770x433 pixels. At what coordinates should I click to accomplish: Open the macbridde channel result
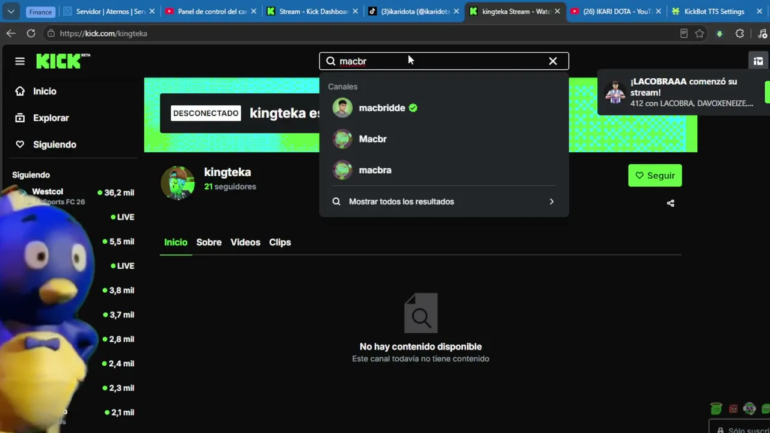click(444, 108)
